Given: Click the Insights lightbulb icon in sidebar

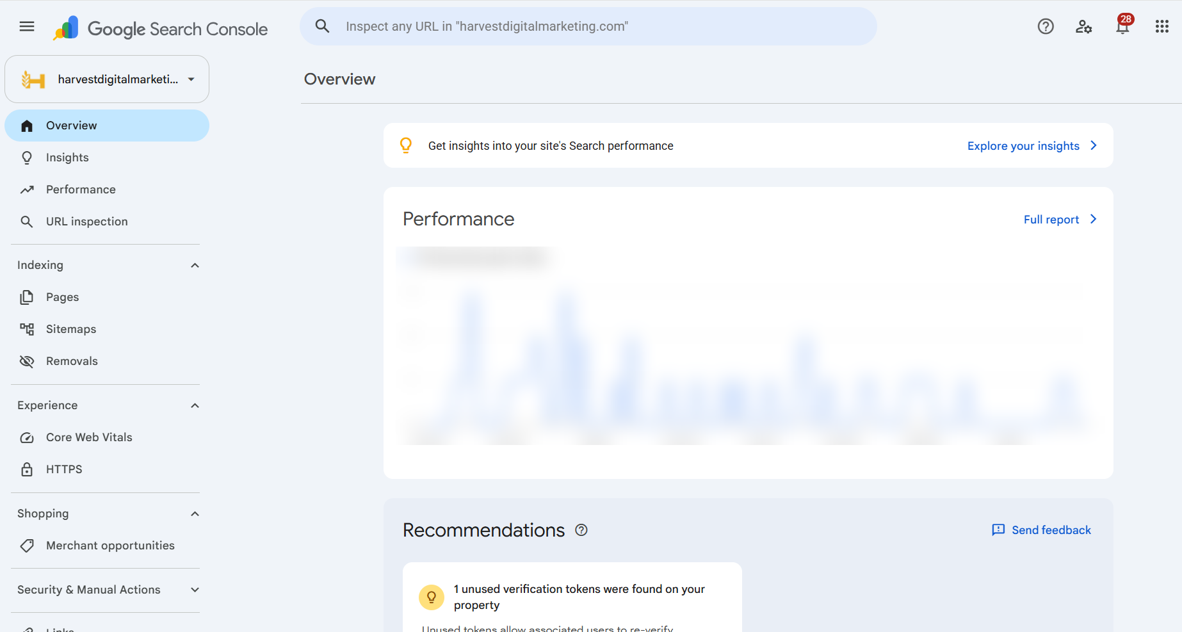Looking at the screenshot, I should tap(27, 158).
